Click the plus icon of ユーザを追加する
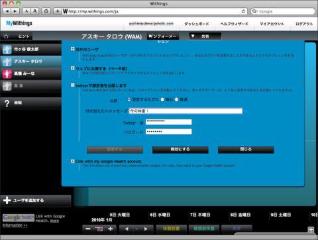318x240 pixels. click(7, 200)
